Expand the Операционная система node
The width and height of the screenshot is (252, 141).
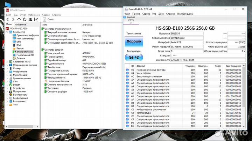click(7, 65)
